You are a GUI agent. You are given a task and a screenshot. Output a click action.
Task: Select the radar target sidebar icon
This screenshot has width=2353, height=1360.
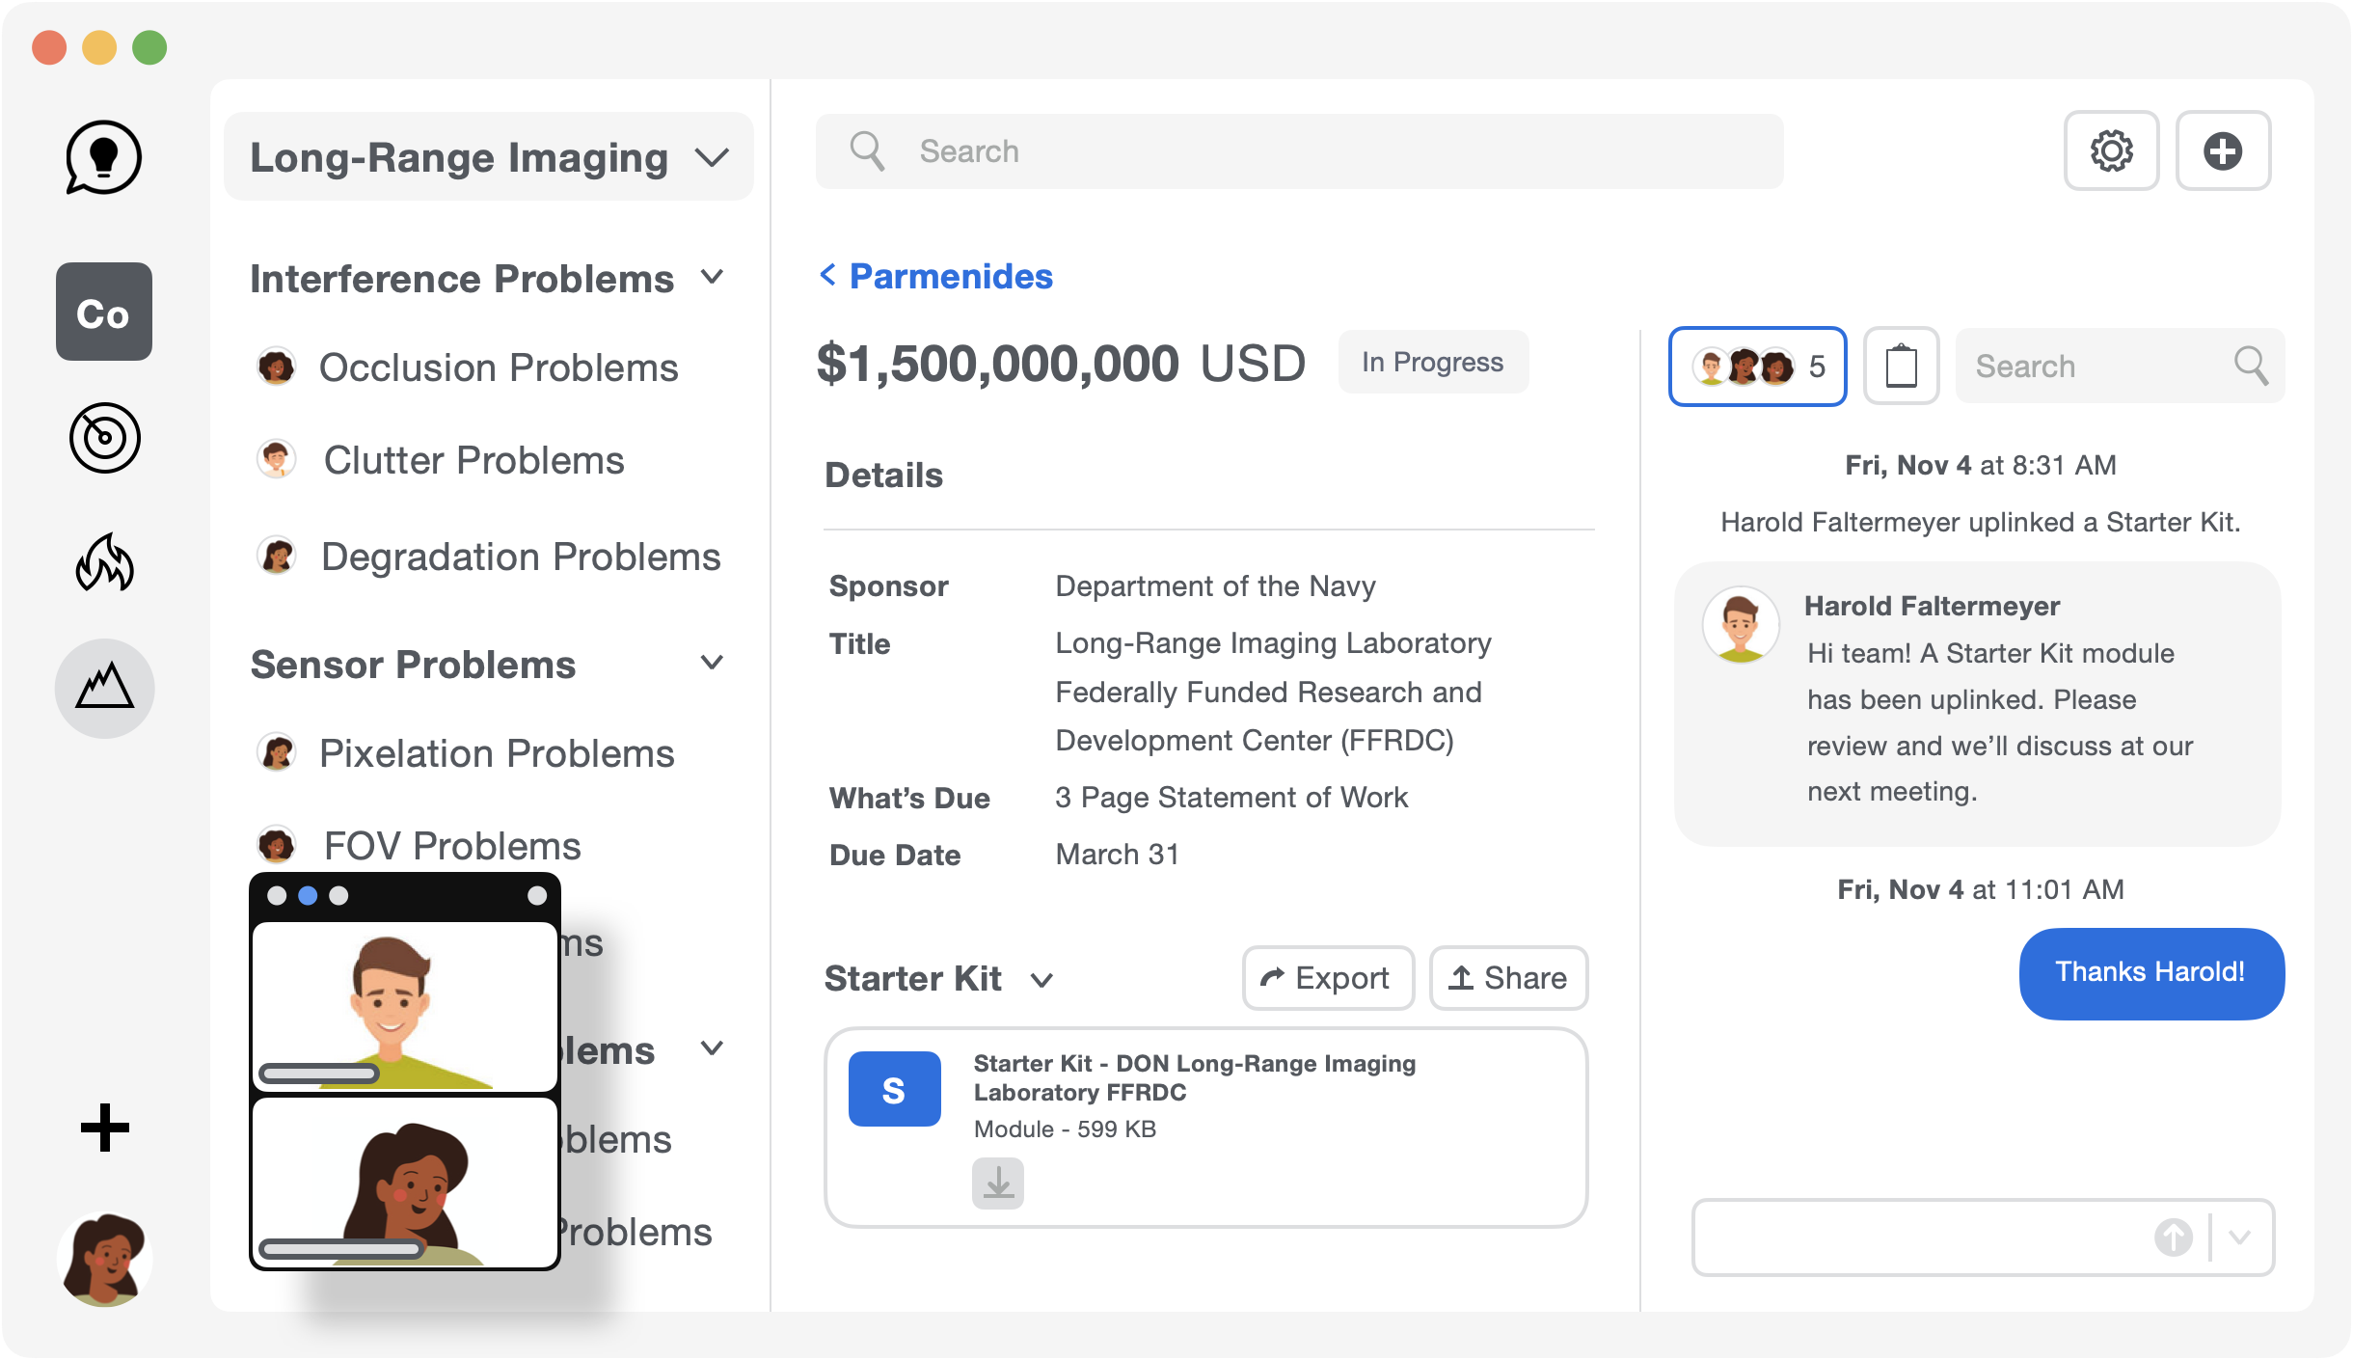click(x=104, y=438)
